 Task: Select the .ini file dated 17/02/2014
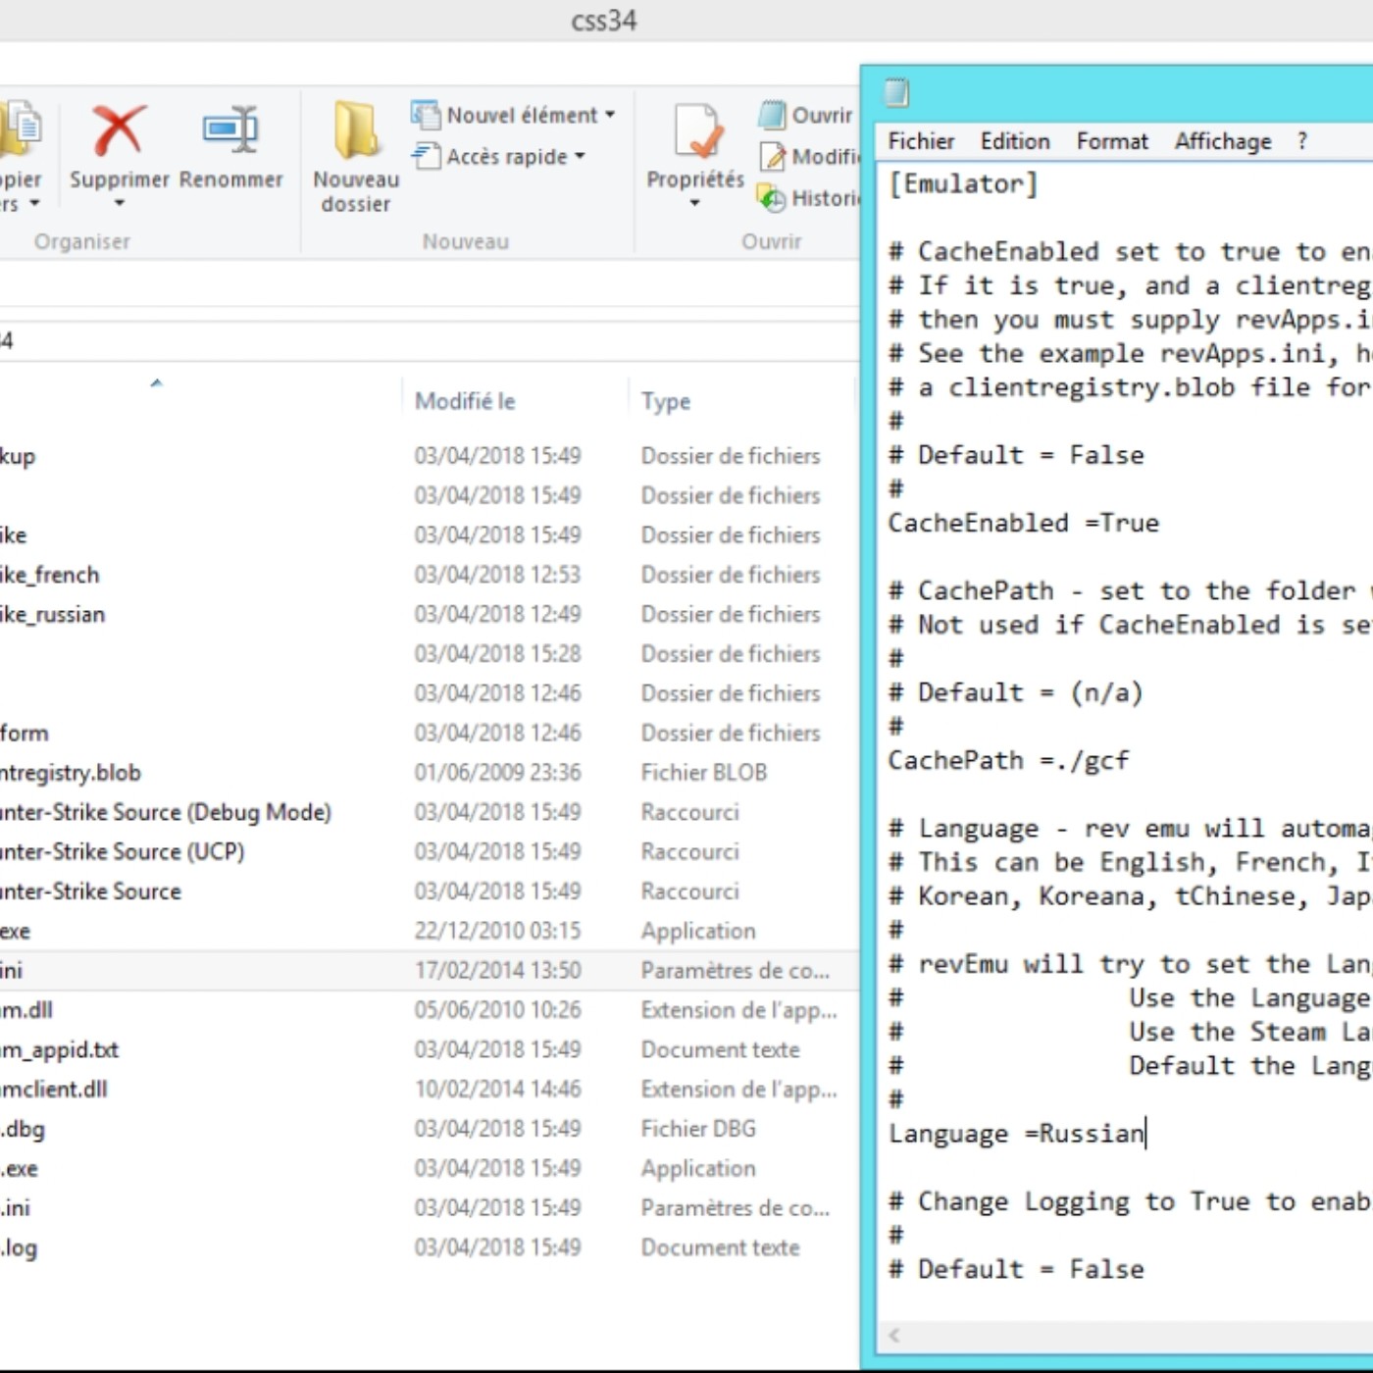(x=428, y=970)
